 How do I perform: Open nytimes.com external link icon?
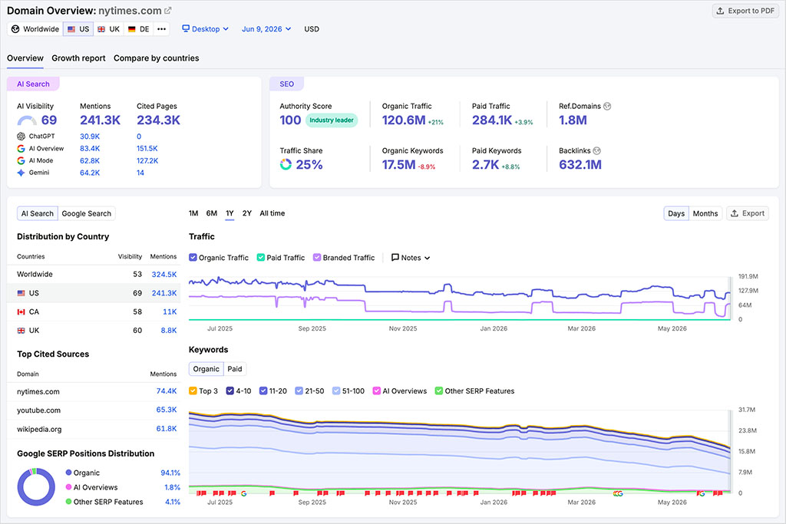[168, 11]
